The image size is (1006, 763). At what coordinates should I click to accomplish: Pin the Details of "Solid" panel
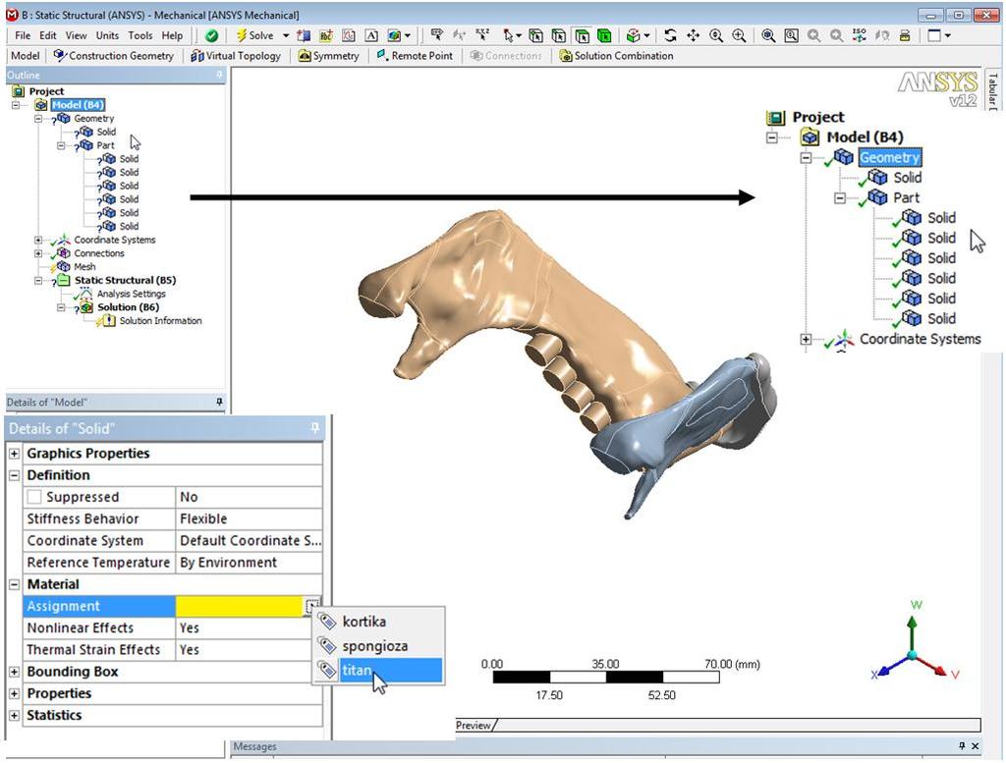[315, 428]
